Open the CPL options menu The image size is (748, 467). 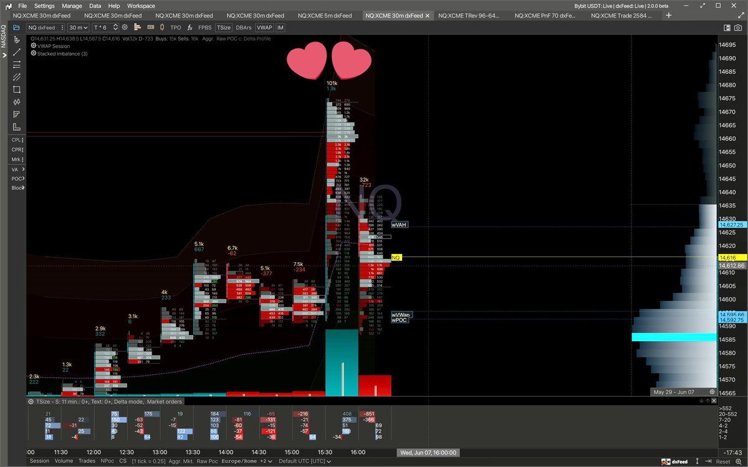click(24, 140)
